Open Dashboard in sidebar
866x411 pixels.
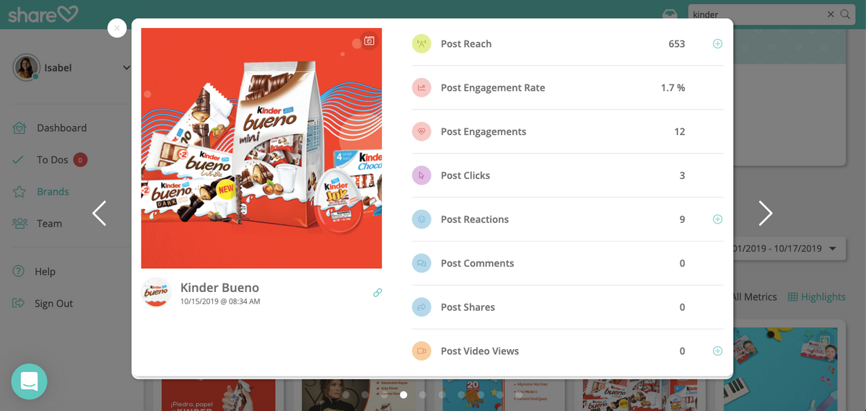(x=61, y=128)
